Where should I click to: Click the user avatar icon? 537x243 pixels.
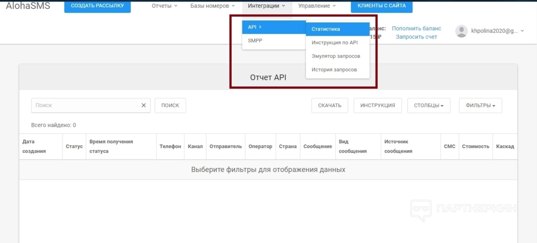pyautogui.click(x=461, y=31)
